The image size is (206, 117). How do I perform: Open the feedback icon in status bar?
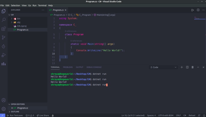[x=199, y=115]
